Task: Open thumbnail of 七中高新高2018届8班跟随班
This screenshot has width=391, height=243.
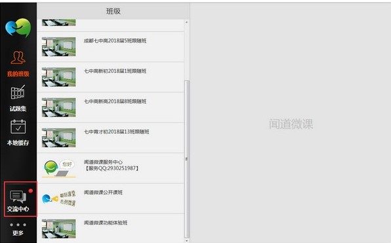Action: (x=59, y=107)
